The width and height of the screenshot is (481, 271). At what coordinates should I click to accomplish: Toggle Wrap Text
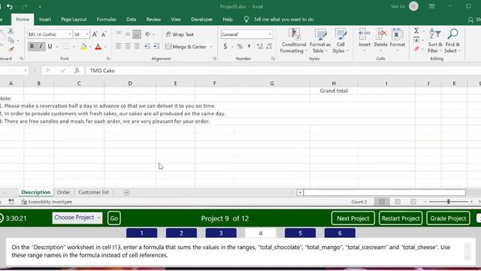pos(180,35)
